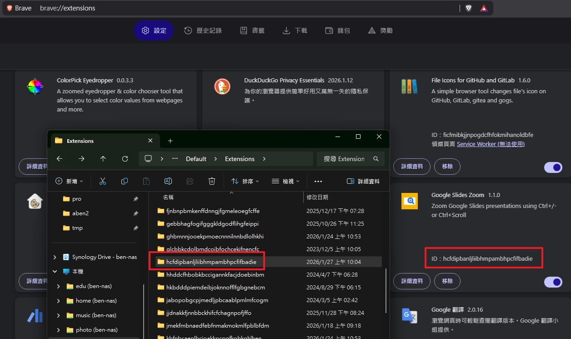The width and height of the screenshot is (571, 339).
Task: Refresh the Explorer Extensions folder view
Action: 125,159
